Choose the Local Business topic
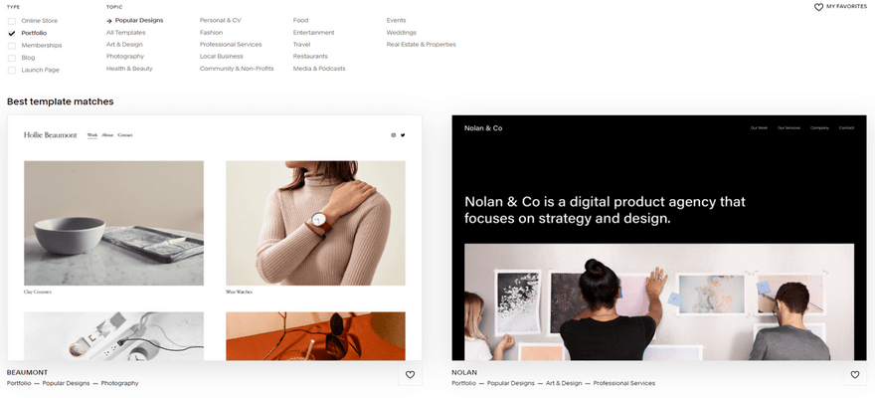The width and height of the screenshot is (875, 398). pos(223,56)
